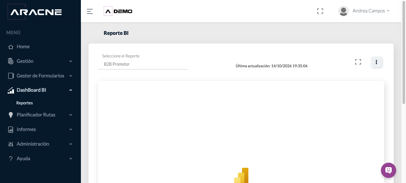The width and height of the screenshot is (406, 183).
Task: Click the Home house icon
Action: tap(11, 47)
